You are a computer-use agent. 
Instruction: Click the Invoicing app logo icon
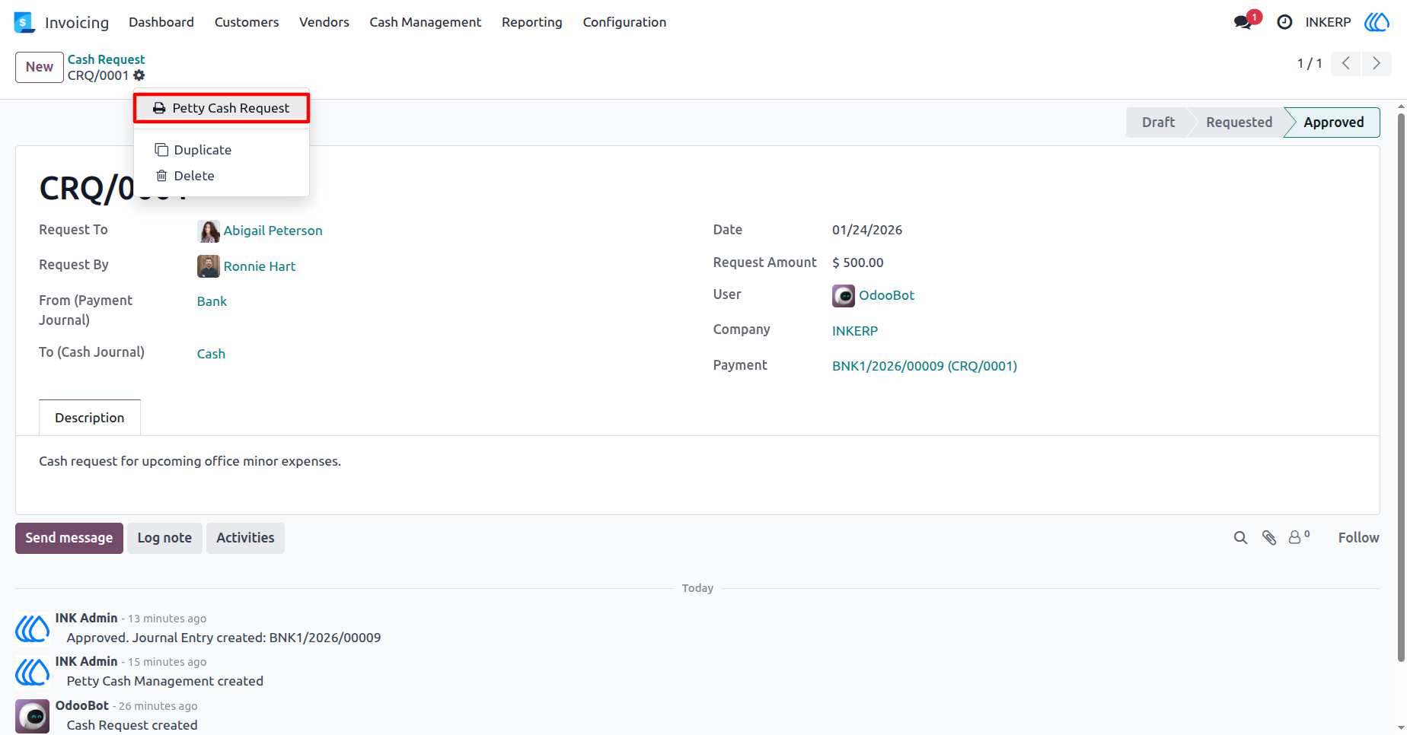pos(24,22)
